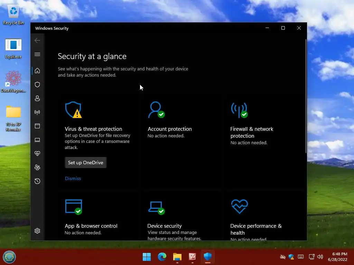354x265 pixels.
Task: Open the volume speaker tray icon
Action: [x=320, y=257]
